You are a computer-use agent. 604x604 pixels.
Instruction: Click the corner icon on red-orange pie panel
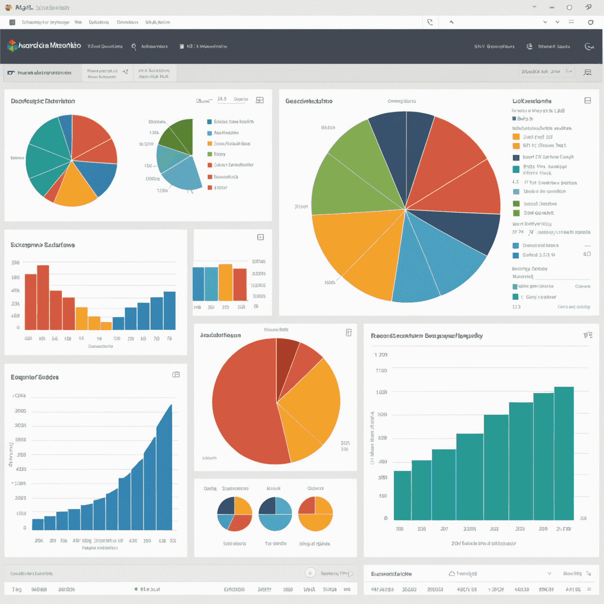pyautogui.click(x=348, y=333)
